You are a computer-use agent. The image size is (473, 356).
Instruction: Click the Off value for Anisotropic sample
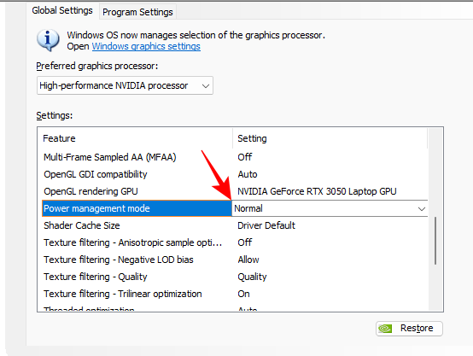tap(245, 242)
